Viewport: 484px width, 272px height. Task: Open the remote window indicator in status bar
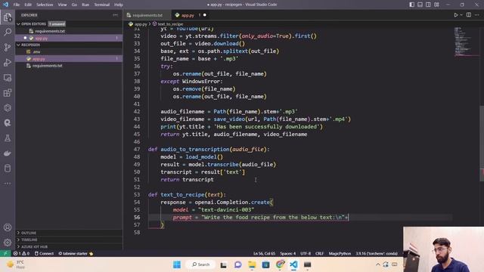(x=5, y=254)
